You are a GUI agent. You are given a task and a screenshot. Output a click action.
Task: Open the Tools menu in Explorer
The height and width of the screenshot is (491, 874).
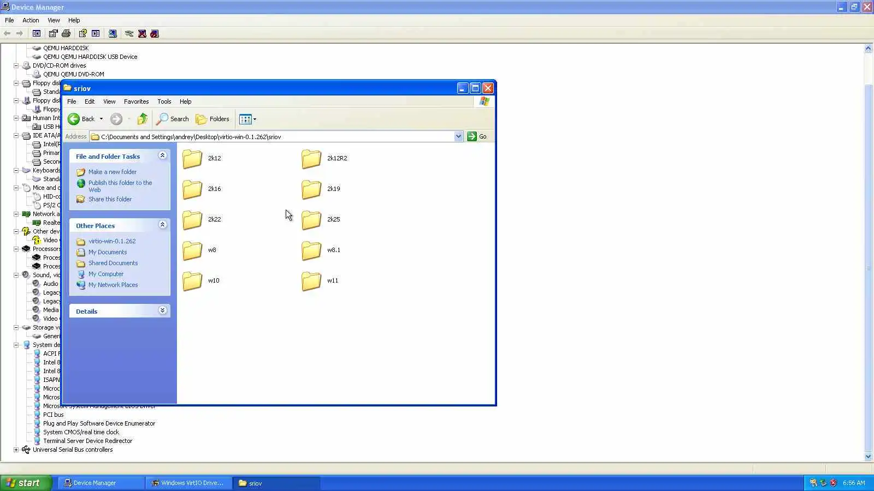pyautogui.click(x=164, y=101)
